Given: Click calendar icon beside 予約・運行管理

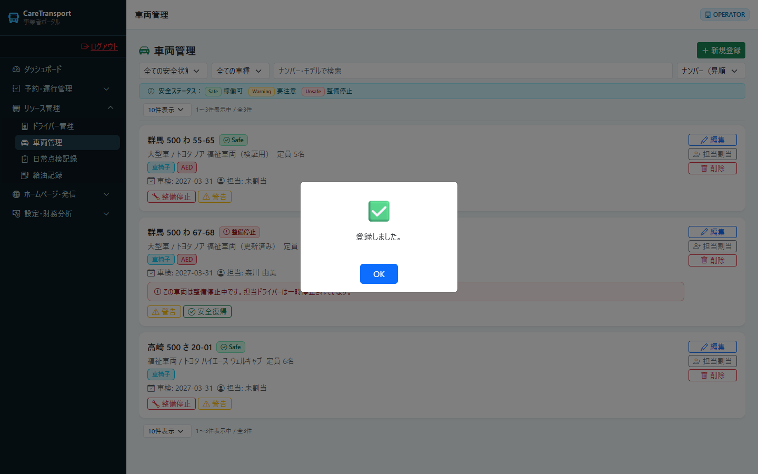Looking at the screenshot, I should [x=16, y=88].
